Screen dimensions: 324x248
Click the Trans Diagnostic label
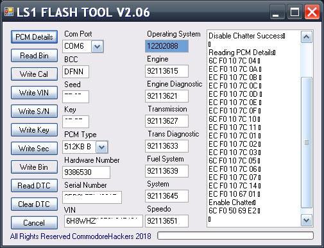coord(173,134)
